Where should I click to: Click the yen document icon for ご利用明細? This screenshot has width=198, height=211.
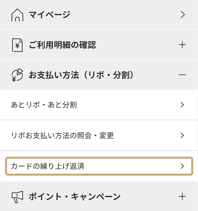point(17,45)
